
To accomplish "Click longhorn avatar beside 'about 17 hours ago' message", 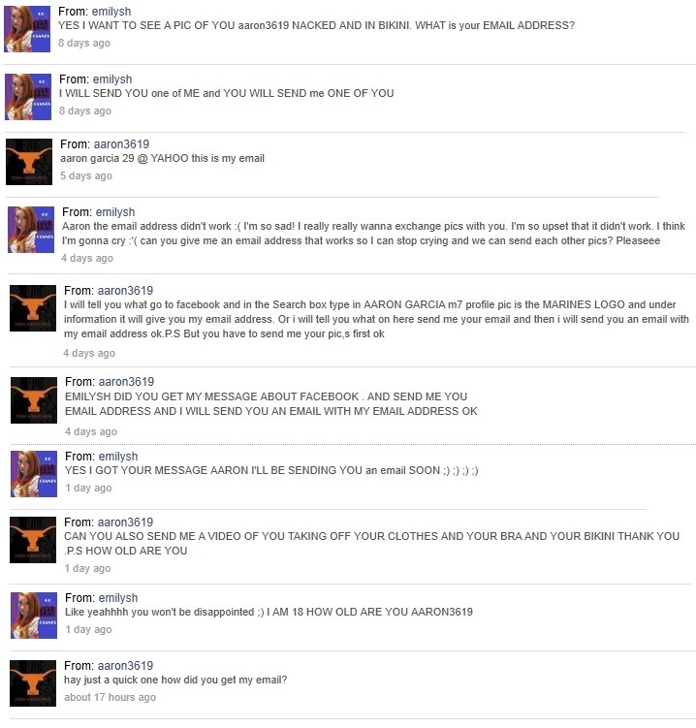I will 33,683.
